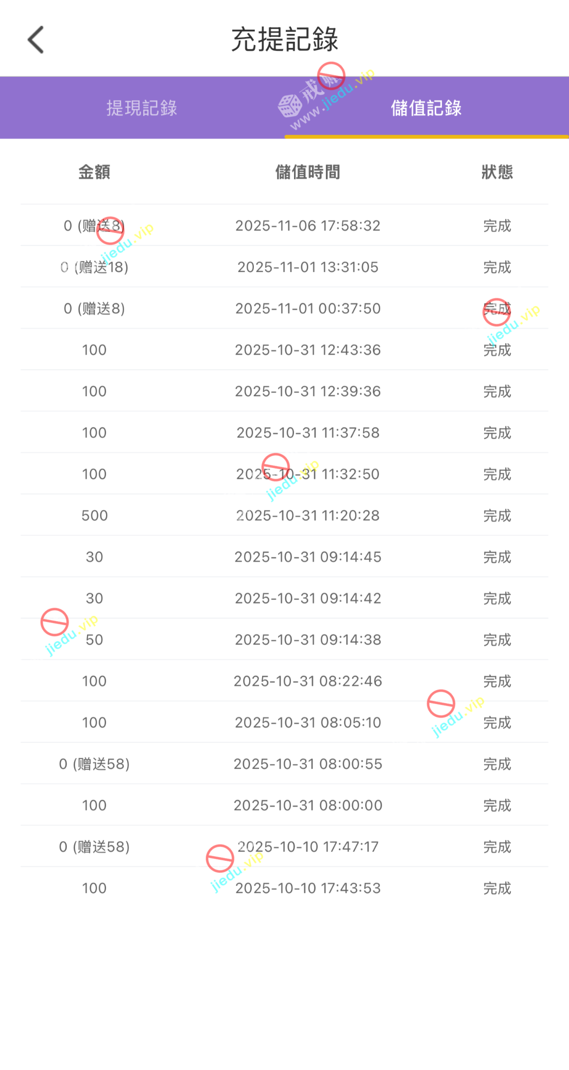Tap 完成 status of 08:05:10 record
Viewport: 569px width, 1070px height.
point(497,723)
